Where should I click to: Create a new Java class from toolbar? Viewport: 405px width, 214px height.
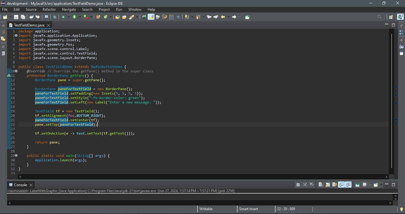pos(105,17)
